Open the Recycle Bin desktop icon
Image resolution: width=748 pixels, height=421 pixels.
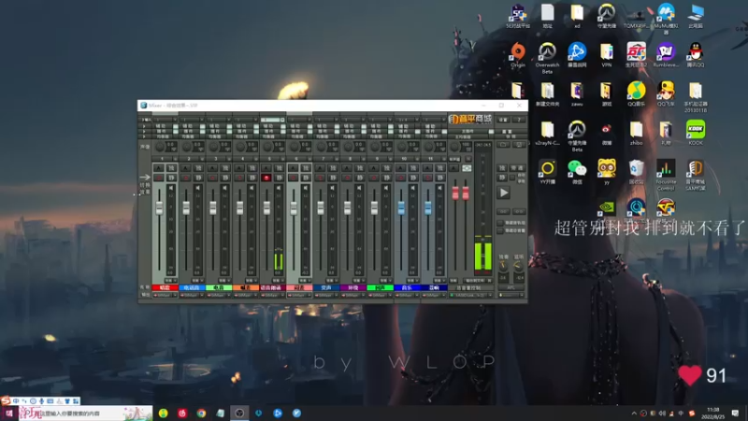coord(636,172)
